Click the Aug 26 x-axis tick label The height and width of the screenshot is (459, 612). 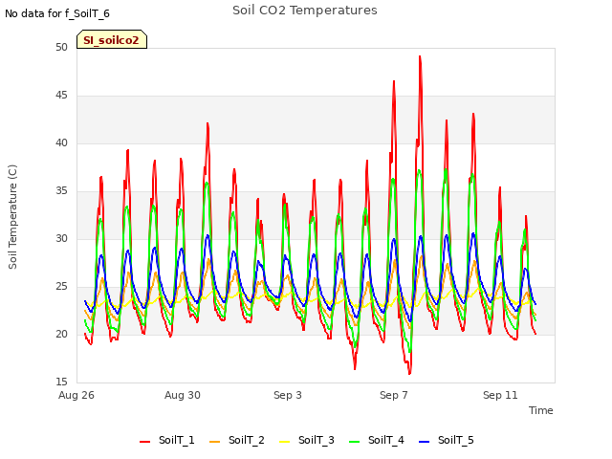click(76, 395)
